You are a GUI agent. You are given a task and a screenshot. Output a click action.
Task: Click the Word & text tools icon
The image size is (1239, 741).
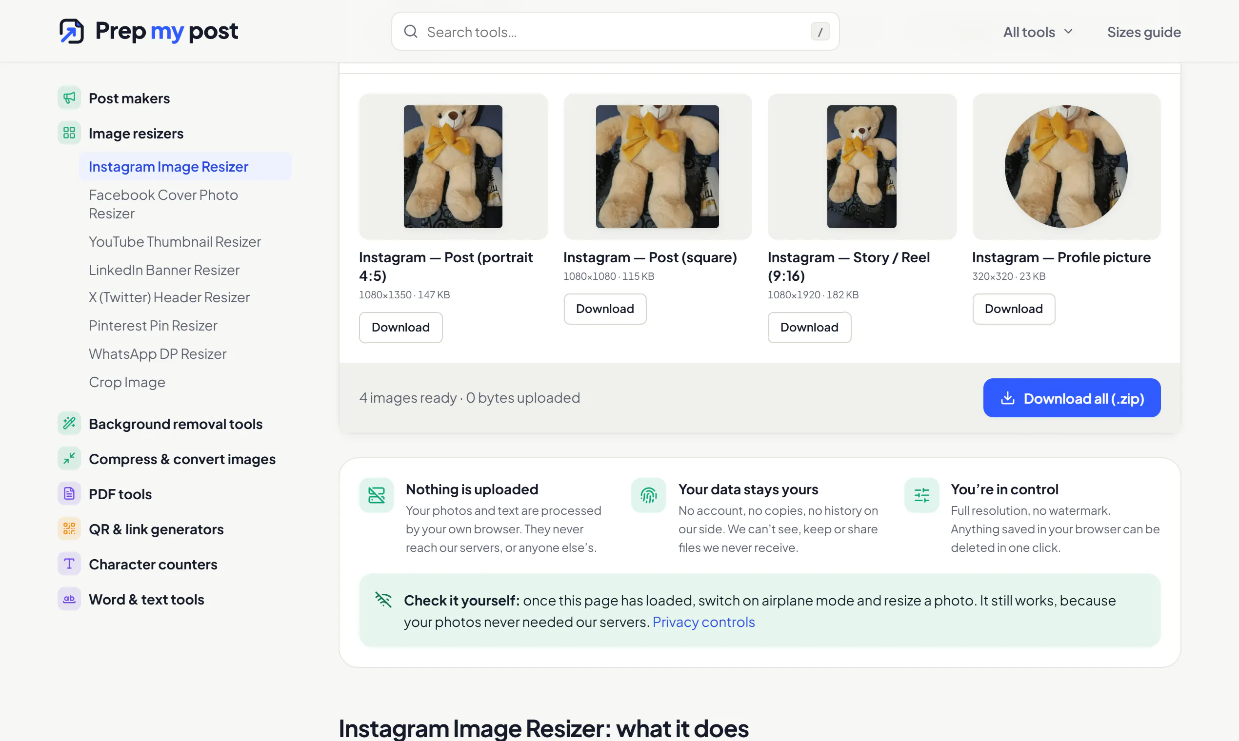point(69,599)
